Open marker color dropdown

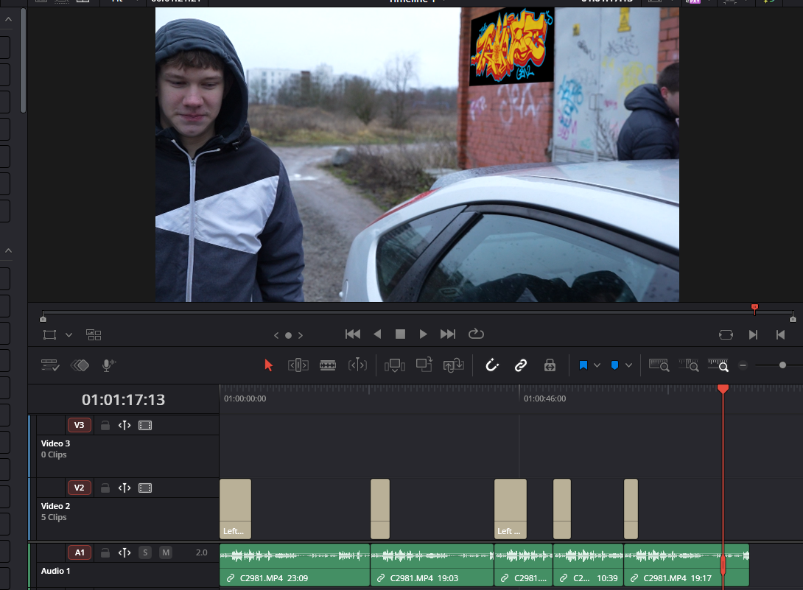point(629,365)
